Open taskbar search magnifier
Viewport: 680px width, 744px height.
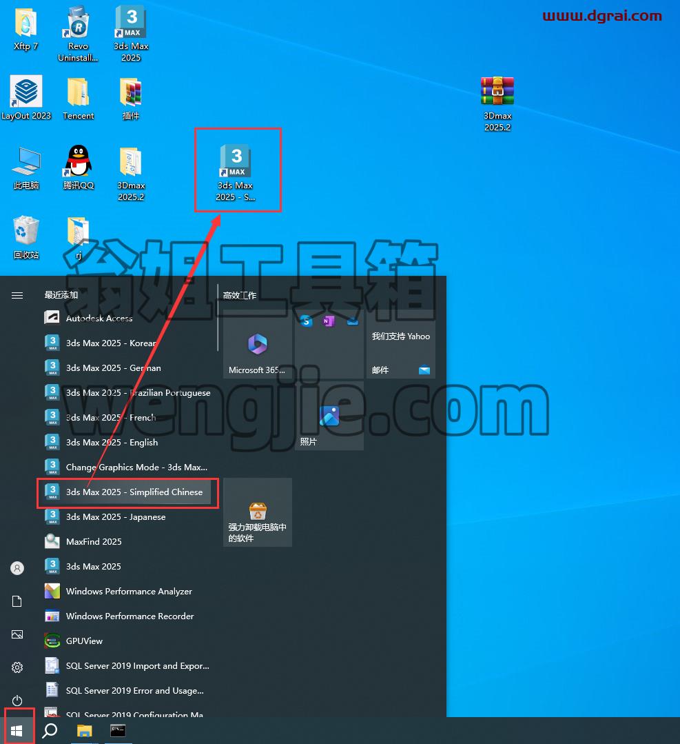[x=50, y=730]
